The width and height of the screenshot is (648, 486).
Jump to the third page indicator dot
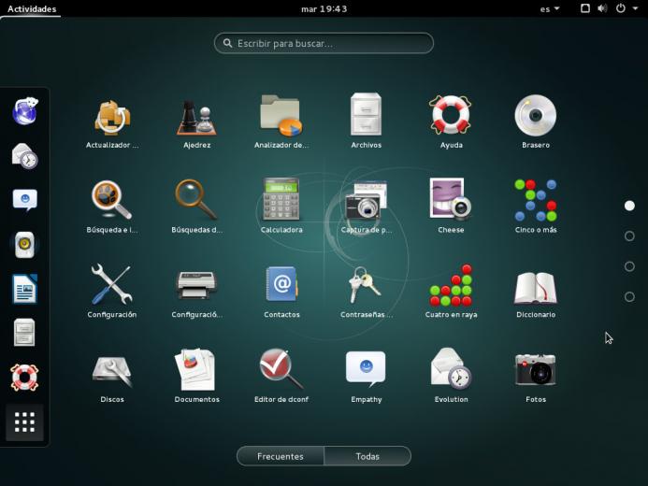click(x=629, y=266)
